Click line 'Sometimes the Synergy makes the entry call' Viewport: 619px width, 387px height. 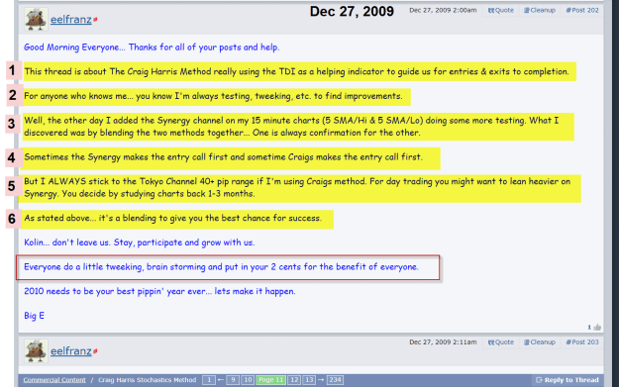(x=223, y=157)
